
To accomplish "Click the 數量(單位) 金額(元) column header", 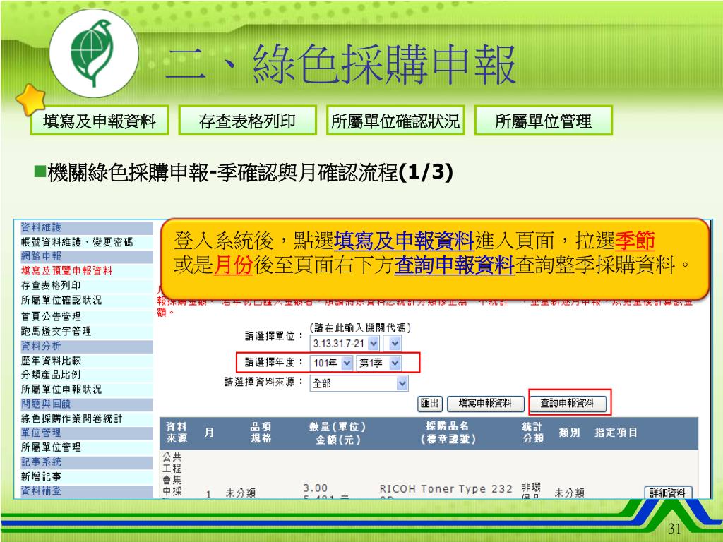I will tap(338, 433).
